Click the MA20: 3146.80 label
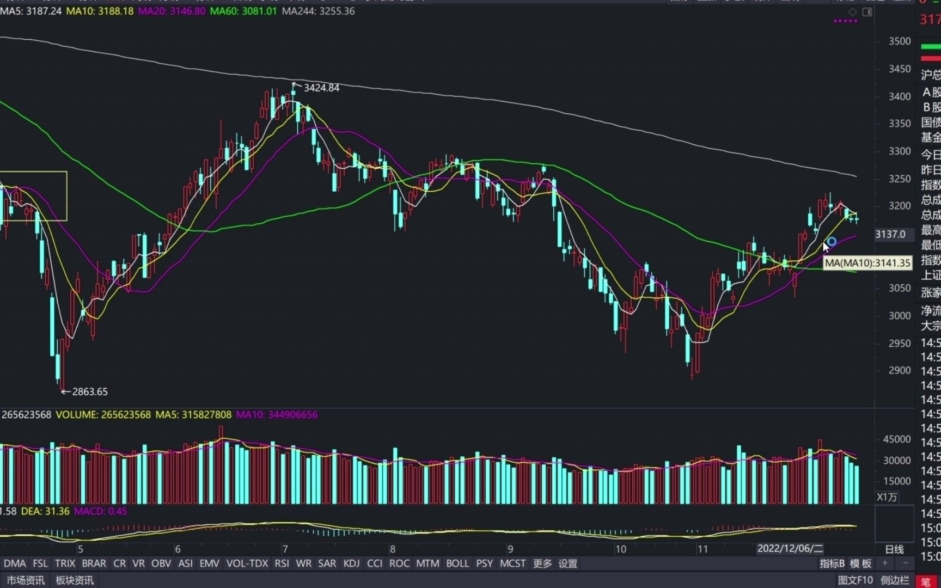 click(x=172, y=11)
